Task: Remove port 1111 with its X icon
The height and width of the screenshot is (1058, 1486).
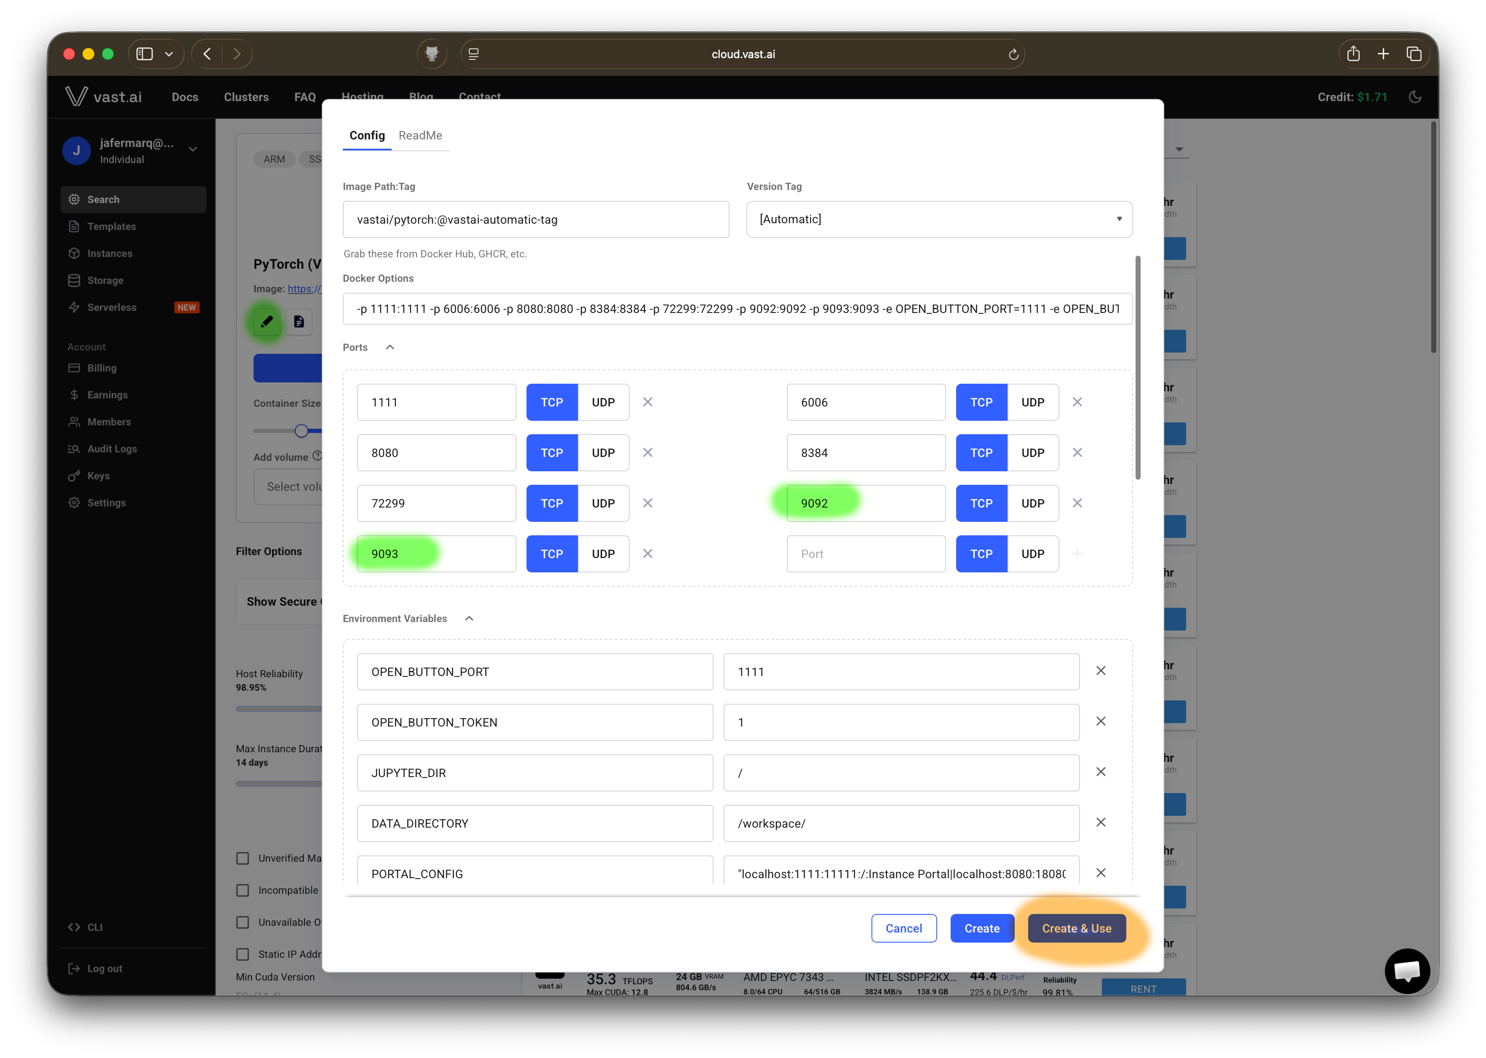Action: coord(647,402)
